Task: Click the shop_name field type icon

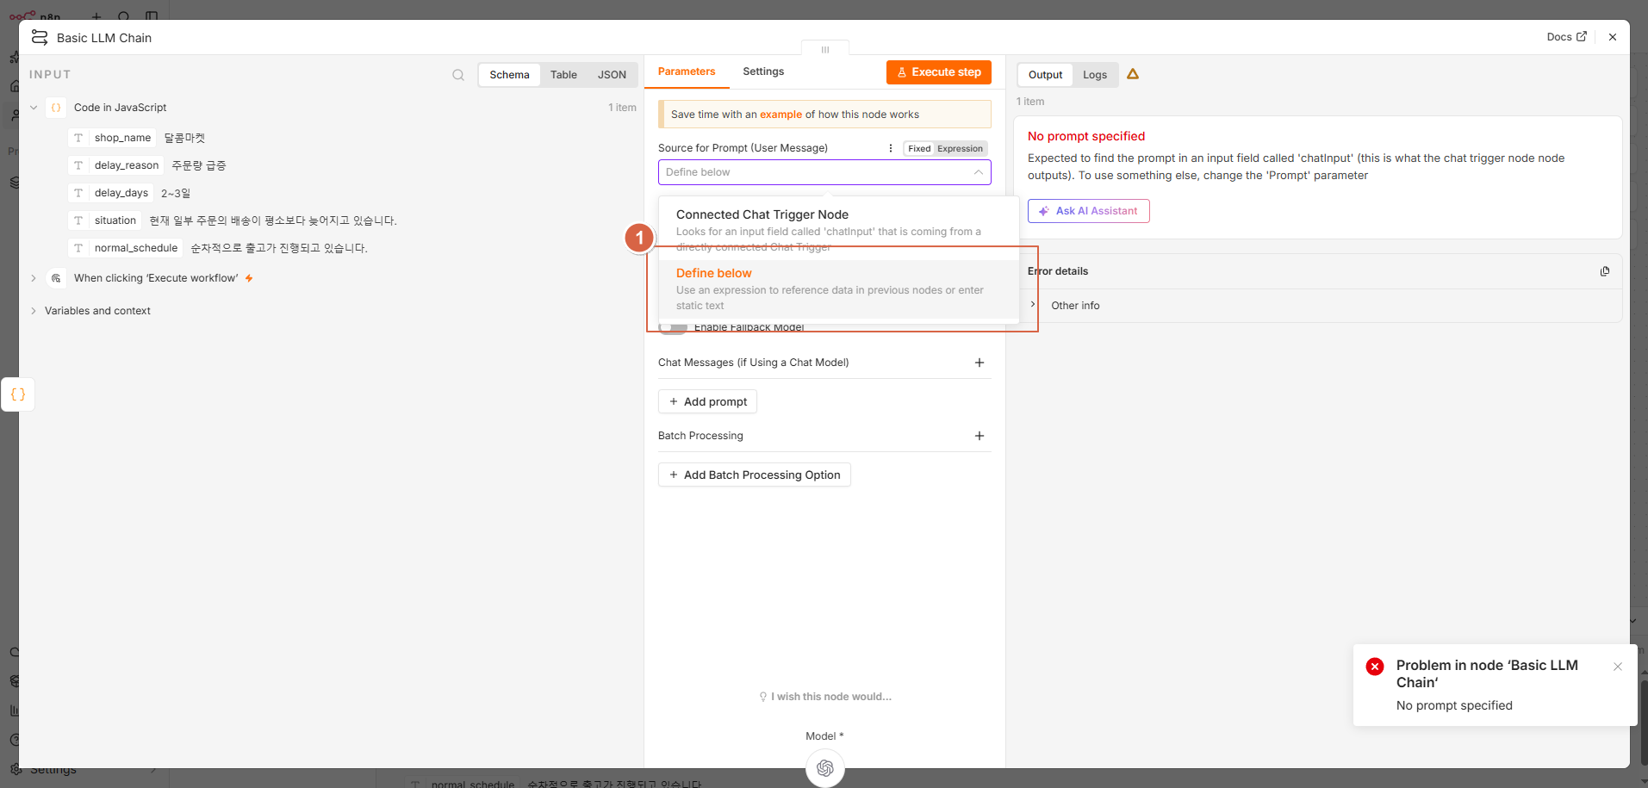Action: tap(78, 138)
